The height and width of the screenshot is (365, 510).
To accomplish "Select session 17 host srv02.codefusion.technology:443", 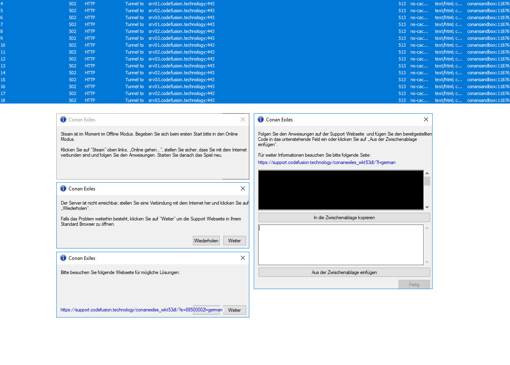I will (x=182, y=93).
